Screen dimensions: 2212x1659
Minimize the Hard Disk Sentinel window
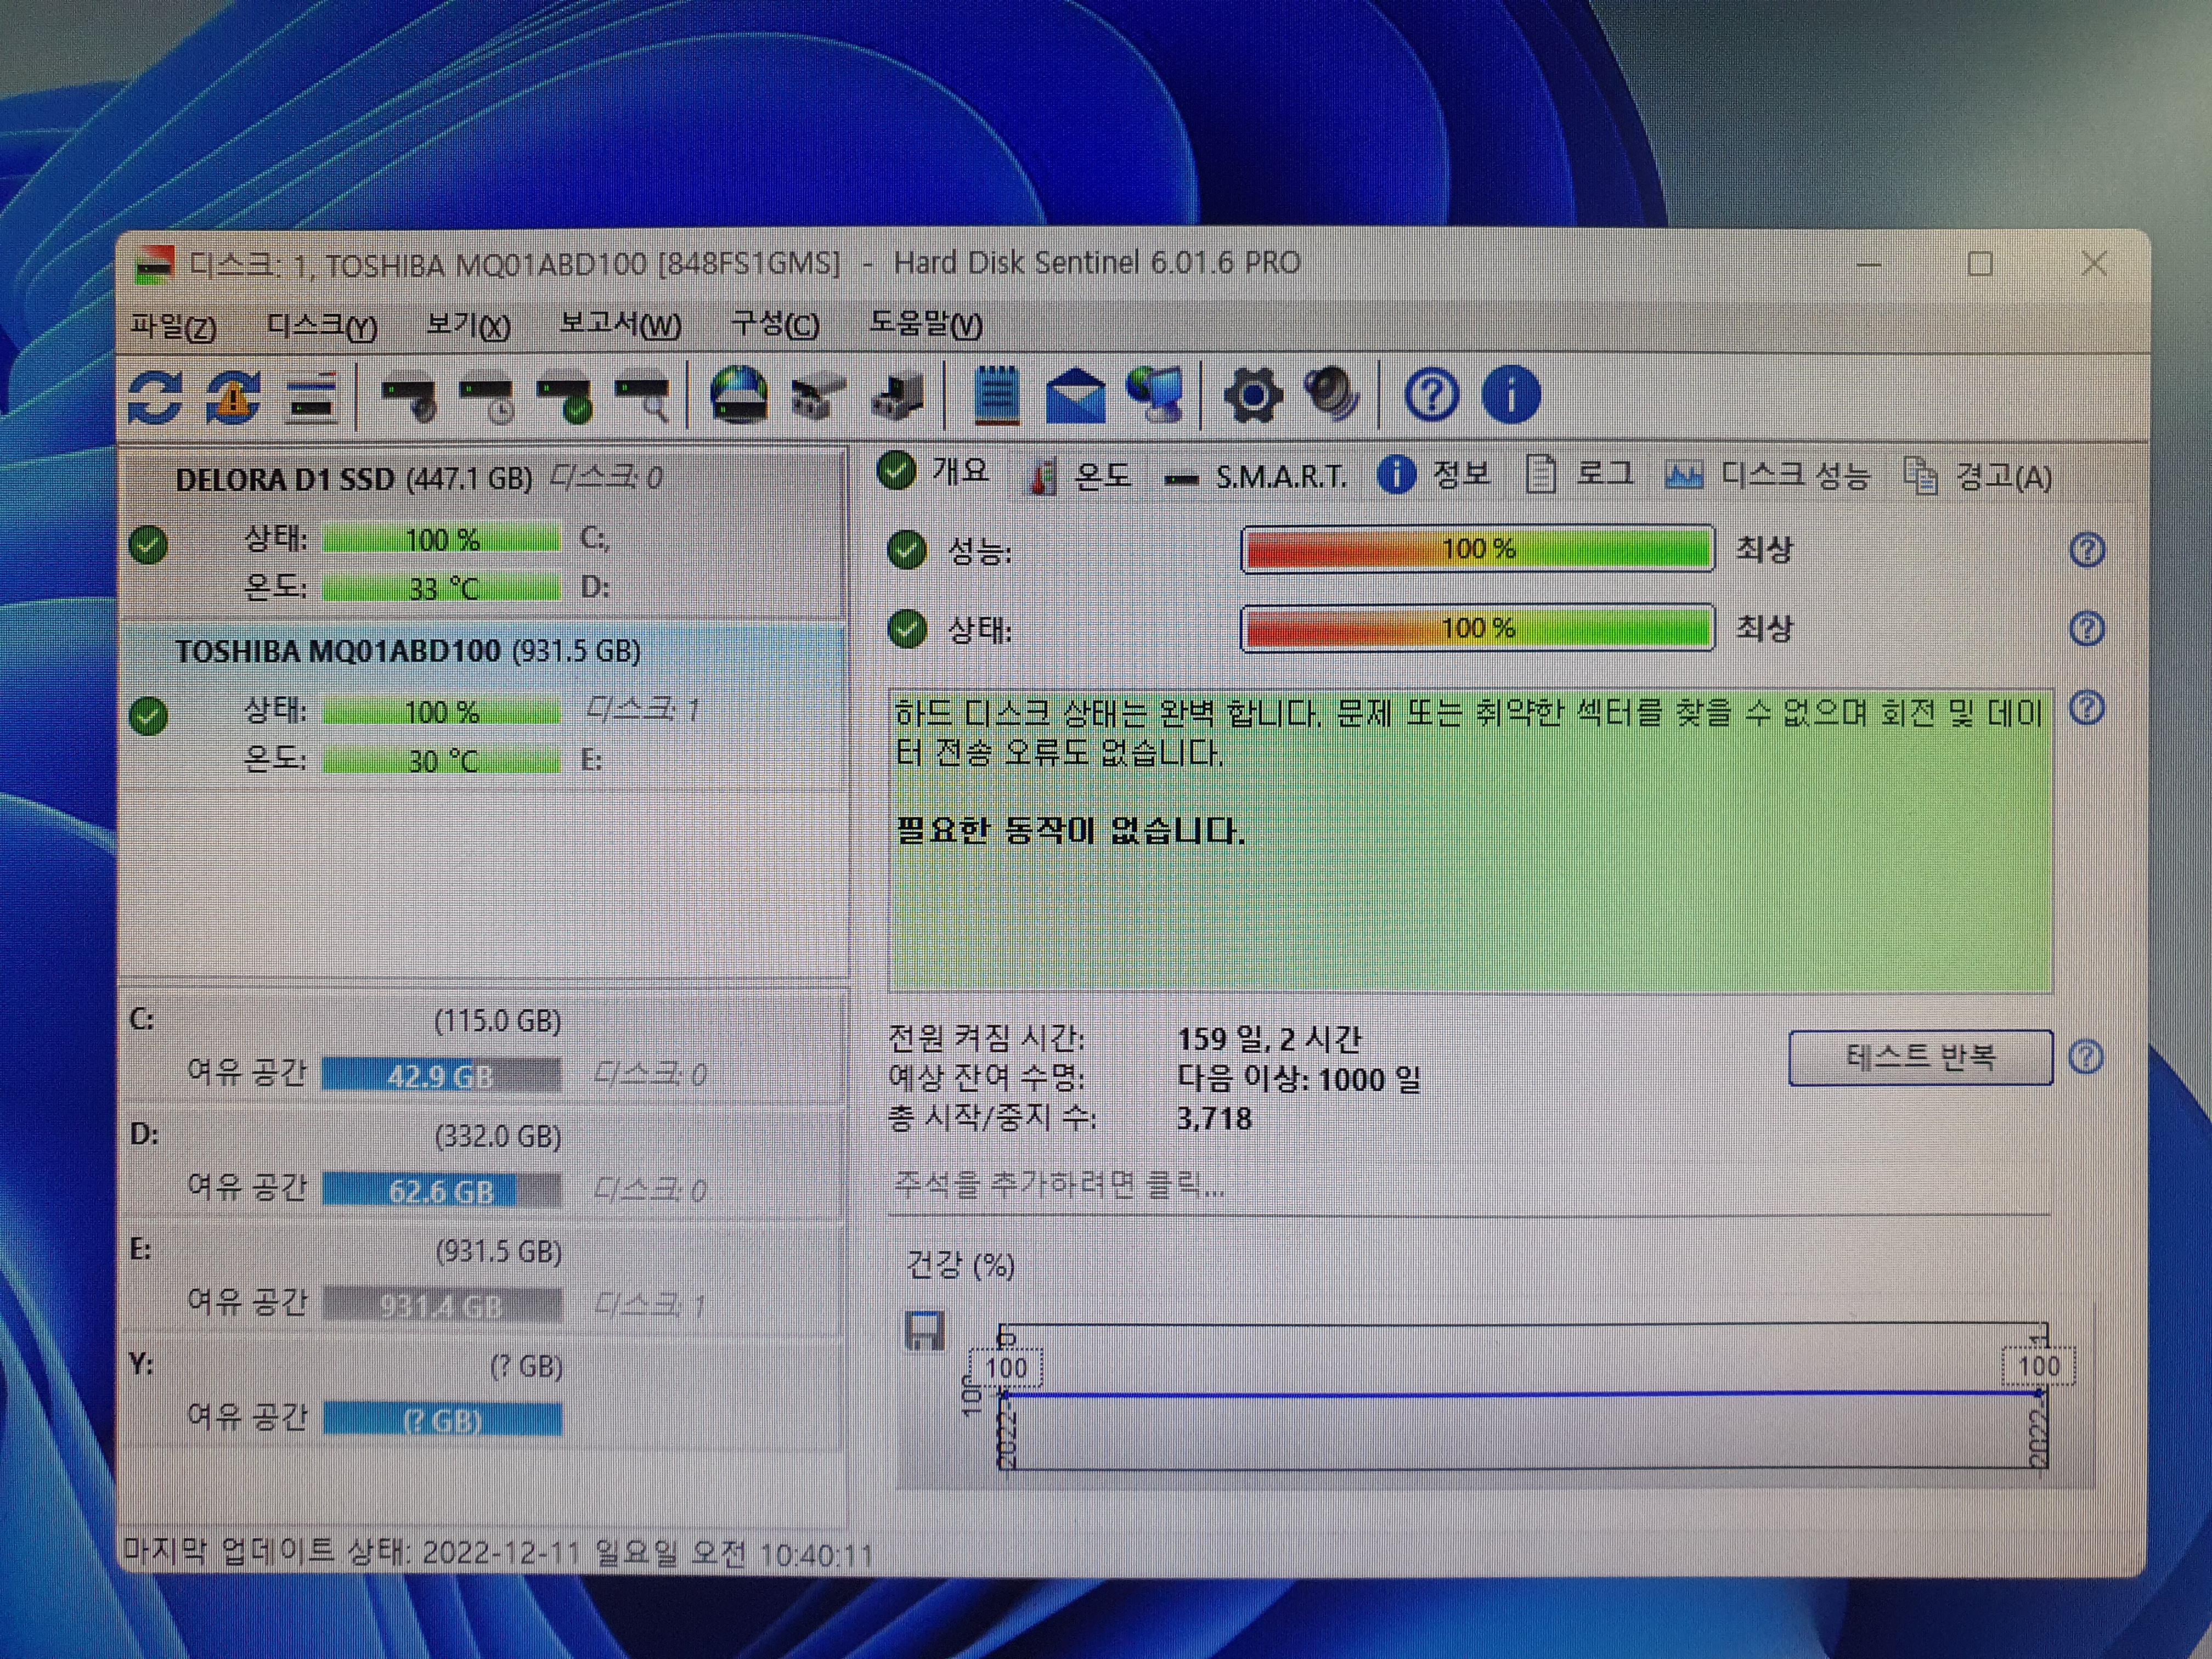click(1869, 266)
